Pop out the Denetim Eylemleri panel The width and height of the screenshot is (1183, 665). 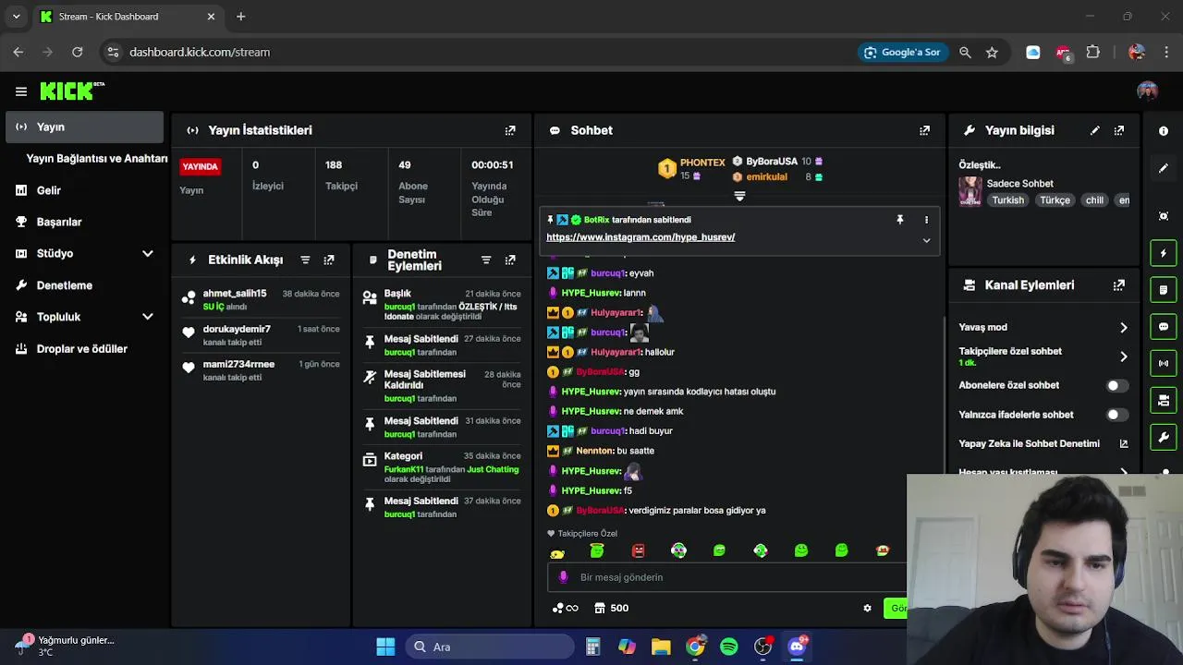(x=510, y=260)
